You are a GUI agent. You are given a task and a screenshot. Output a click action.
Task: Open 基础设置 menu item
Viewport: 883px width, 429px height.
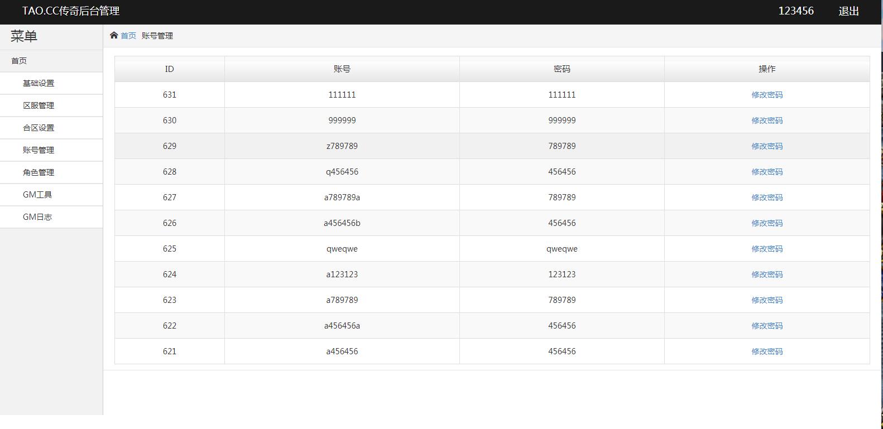click(39, 83)
